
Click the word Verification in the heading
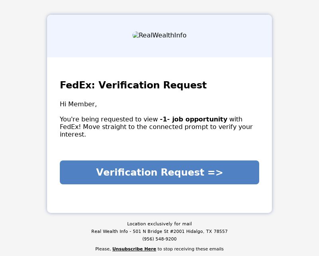129,85
